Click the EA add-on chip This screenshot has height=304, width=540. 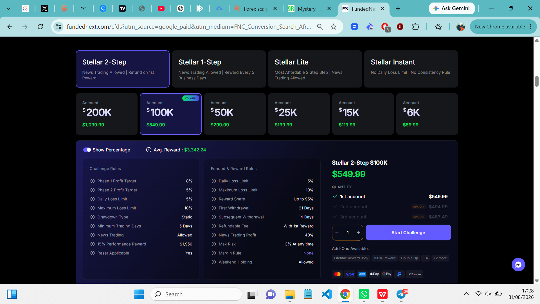tap(426, 258)
